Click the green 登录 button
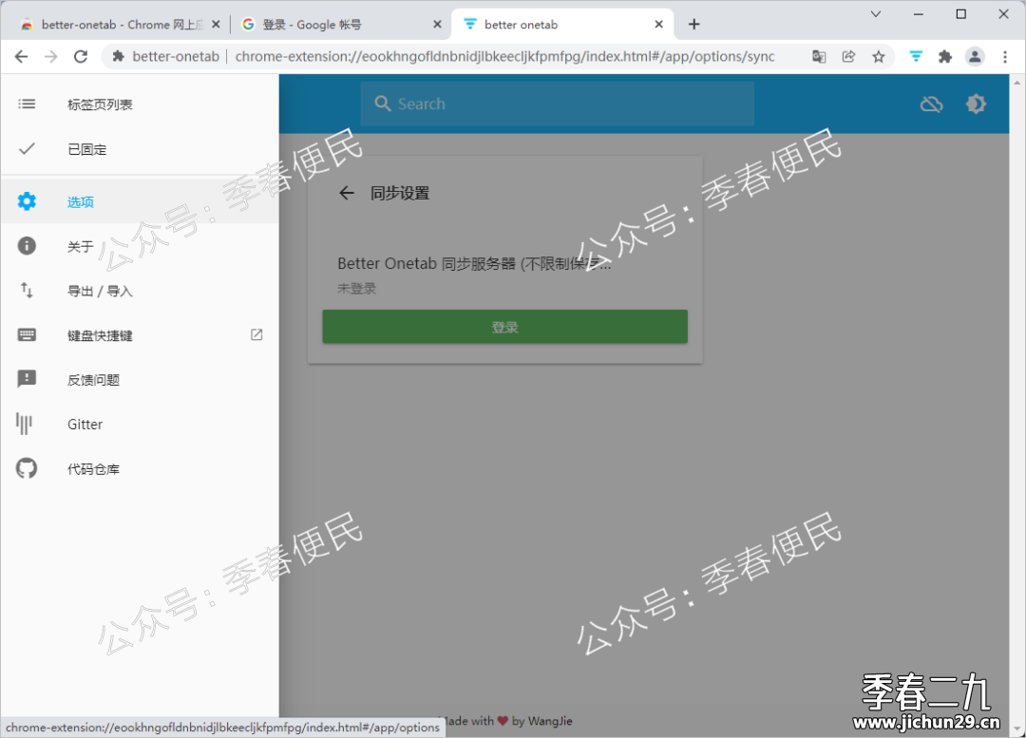 [504, 327]
